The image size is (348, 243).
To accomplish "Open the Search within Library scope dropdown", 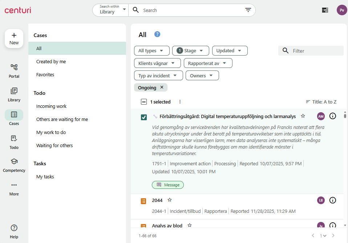I will (110, 10).
